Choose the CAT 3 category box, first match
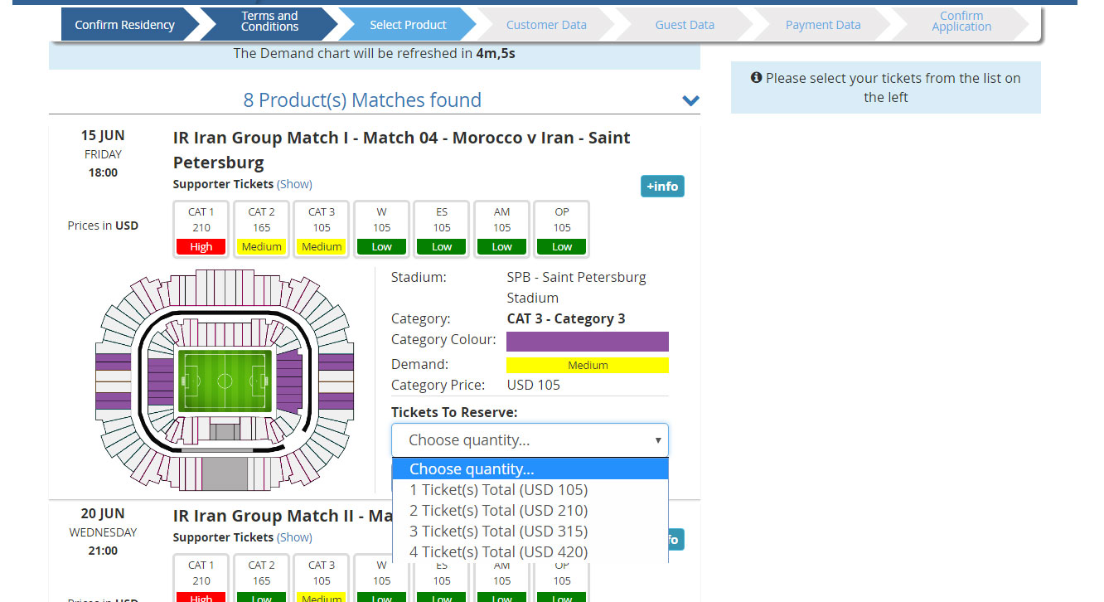1104x602 pixels. (322, 229)
